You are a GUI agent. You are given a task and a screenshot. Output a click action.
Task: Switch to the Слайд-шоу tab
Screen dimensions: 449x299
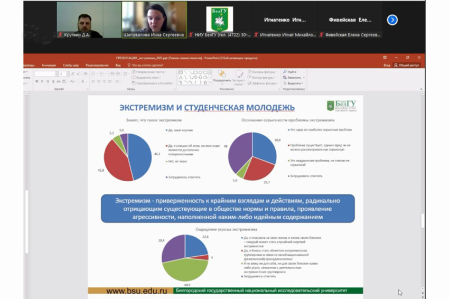coord(71,65)
